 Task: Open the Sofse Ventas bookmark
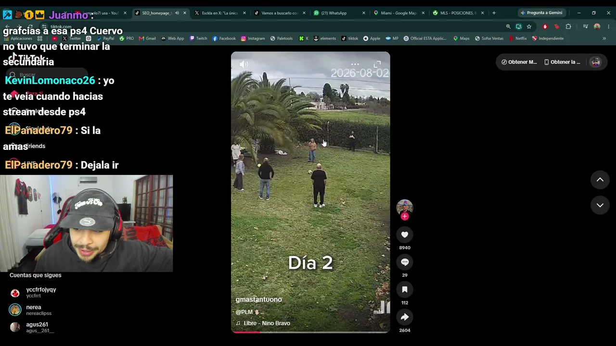click(x=489, y=38)
